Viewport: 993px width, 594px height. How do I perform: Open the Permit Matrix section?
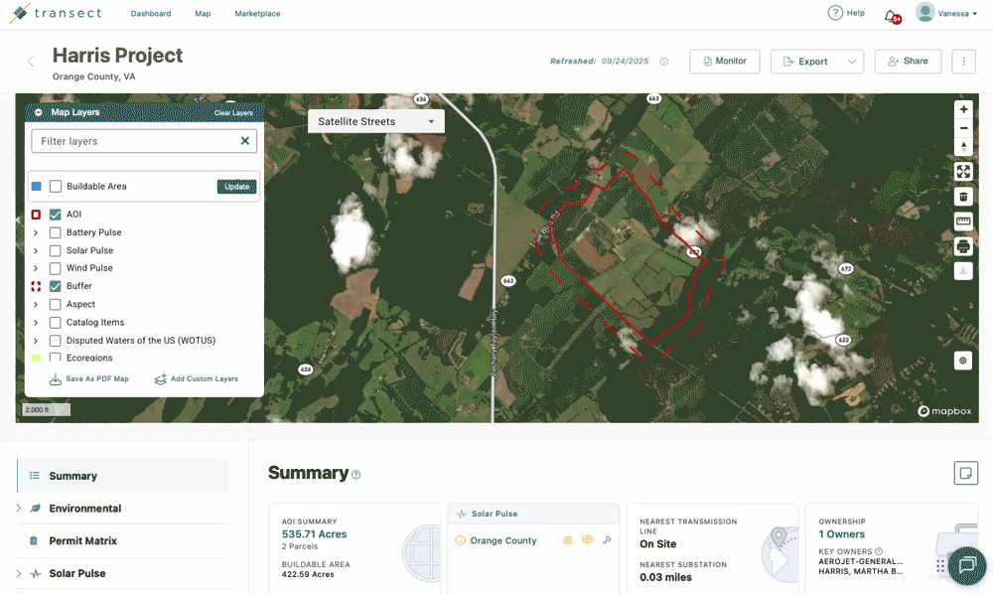[83, 541]
